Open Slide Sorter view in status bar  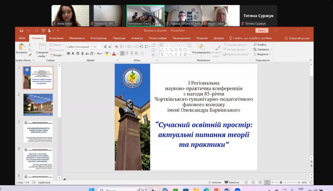253,182
